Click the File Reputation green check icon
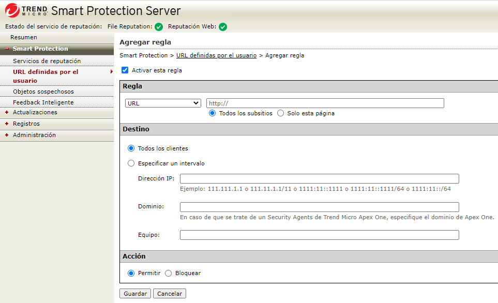Viewport: 498px width, 303px height. 159,27
